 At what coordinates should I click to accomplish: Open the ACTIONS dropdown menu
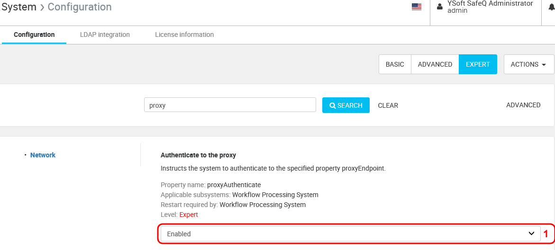click(x=528, y=64)
